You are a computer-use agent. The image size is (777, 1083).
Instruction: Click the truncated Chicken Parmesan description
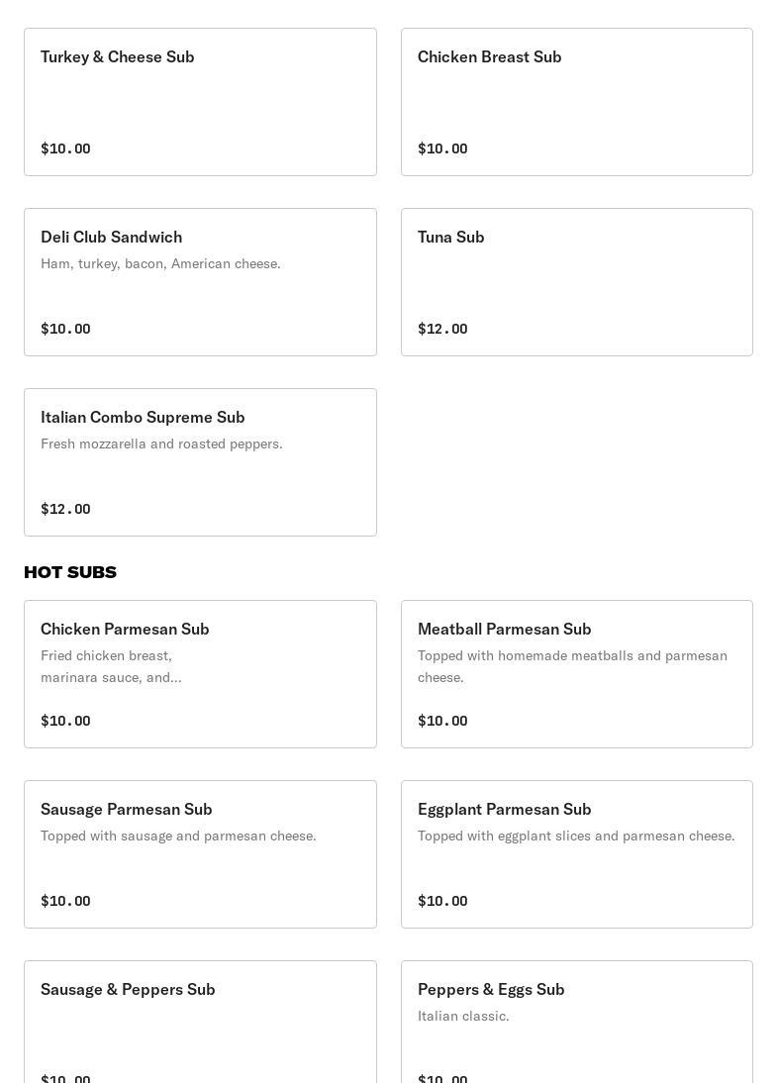[x=111, y=666]
